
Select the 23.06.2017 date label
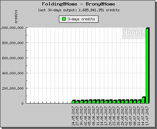114,116
